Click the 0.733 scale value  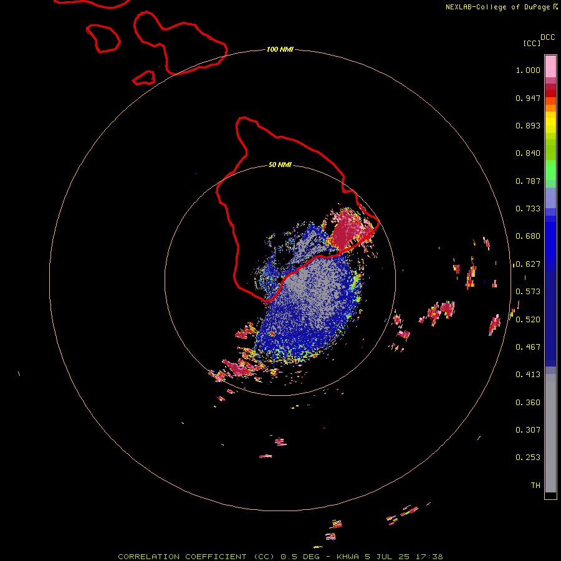(528, 209)
